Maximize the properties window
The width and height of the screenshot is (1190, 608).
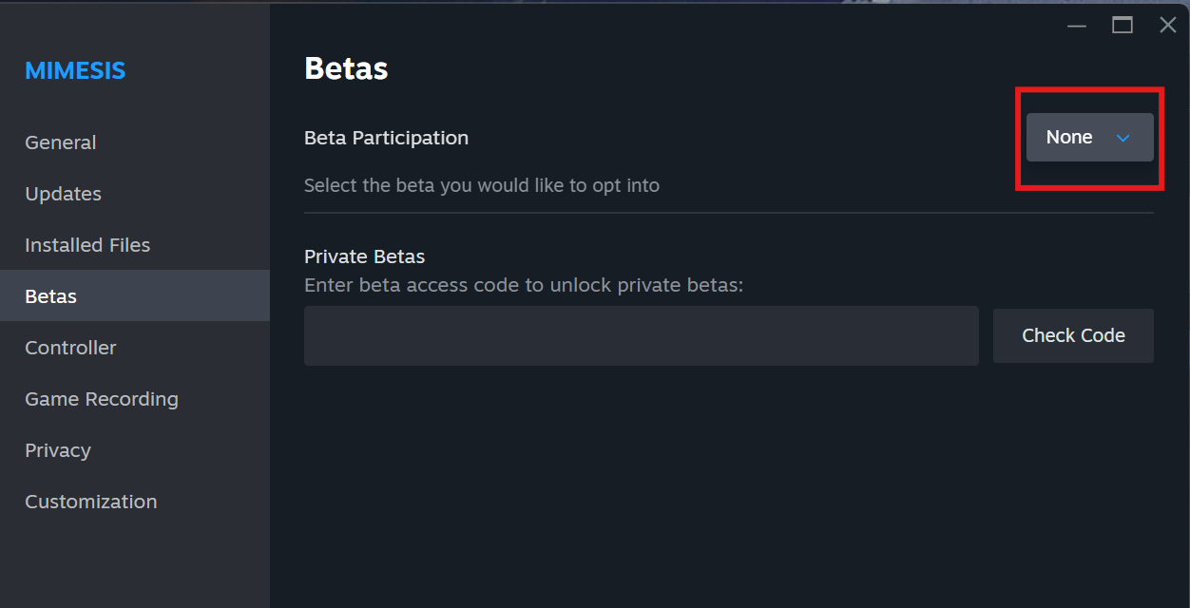pos(1123,26)
